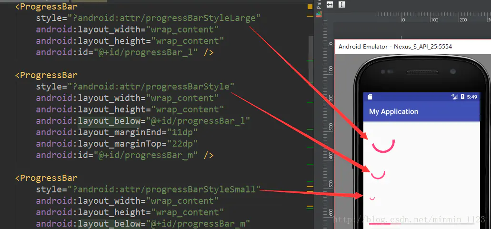Click the SD card icon in emulator status bar
This screenshot has height=229, width=491.
point(370,97)
